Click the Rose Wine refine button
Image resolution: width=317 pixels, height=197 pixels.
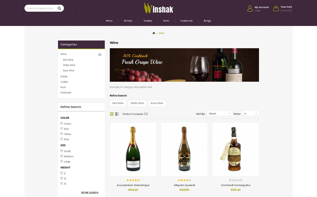157,103
